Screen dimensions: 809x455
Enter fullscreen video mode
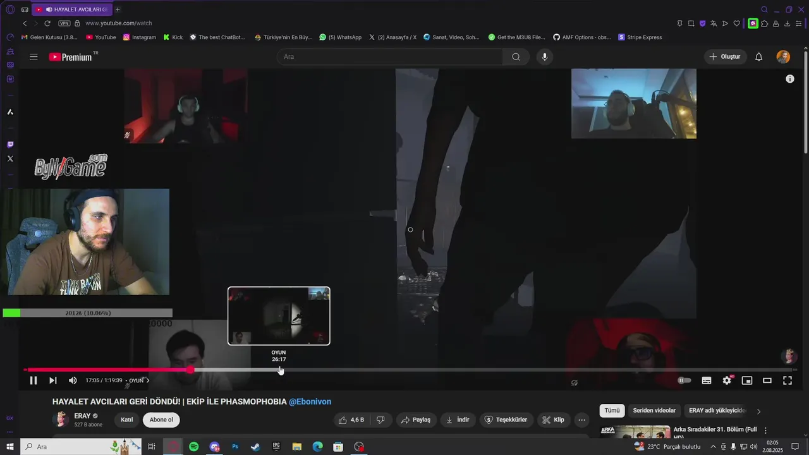tap(788, 380)
